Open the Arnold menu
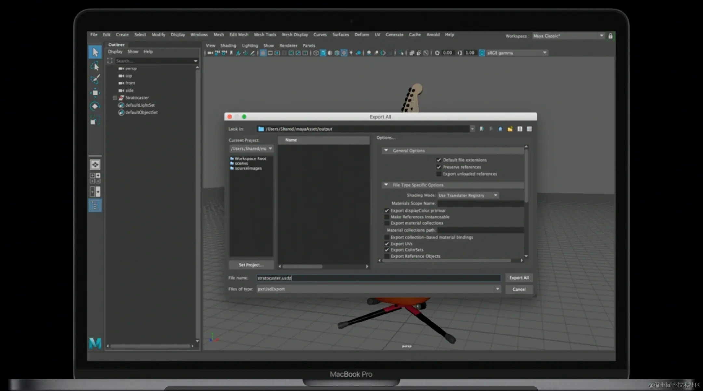703x391 pixels. point(433,35)
